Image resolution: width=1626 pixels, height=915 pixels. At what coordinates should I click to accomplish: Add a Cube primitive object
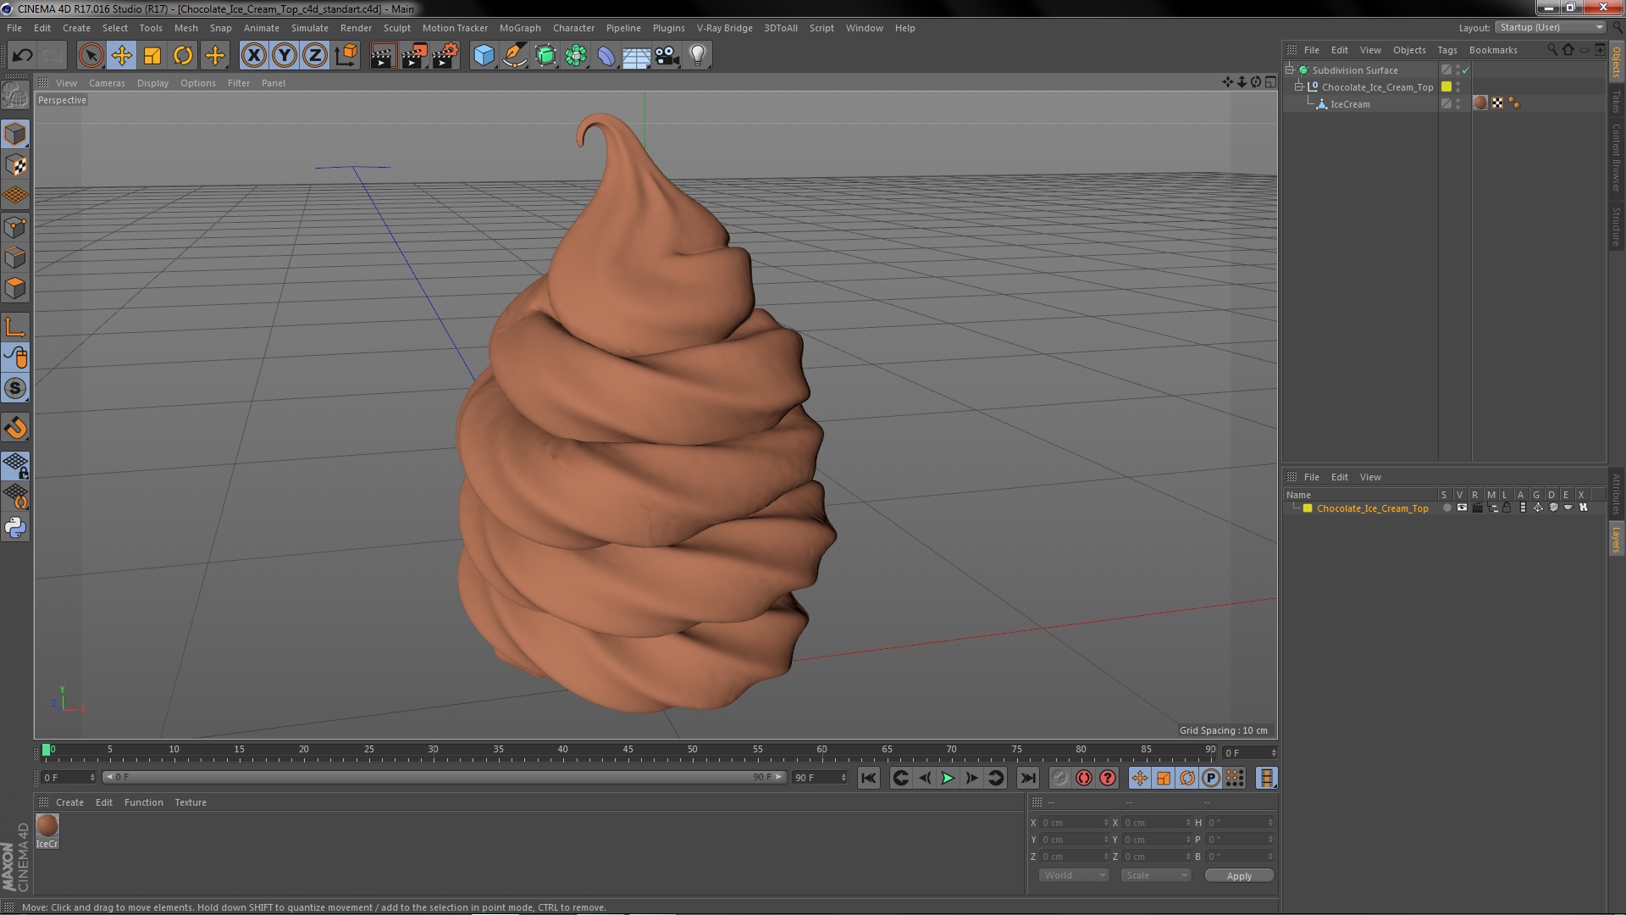point(484,56)
